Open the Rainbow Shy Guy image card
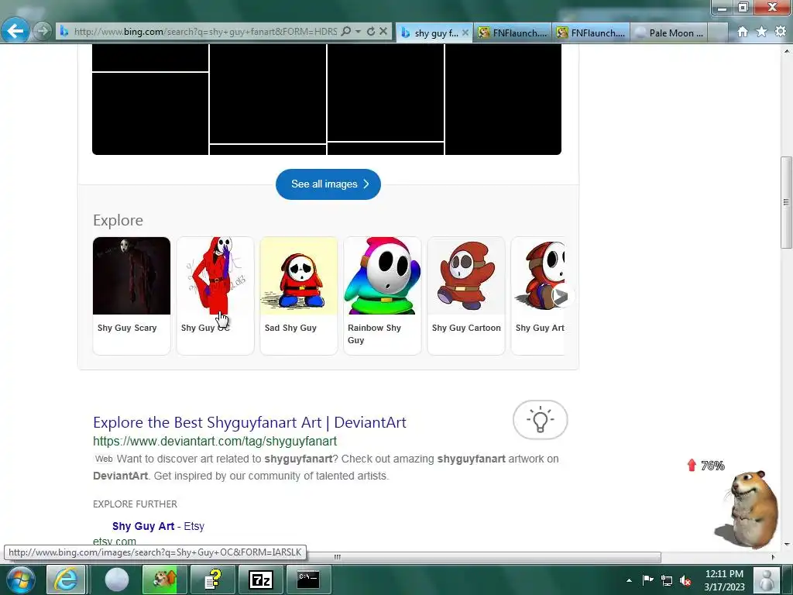The image size is (793, 595). [x=383, y=295]
